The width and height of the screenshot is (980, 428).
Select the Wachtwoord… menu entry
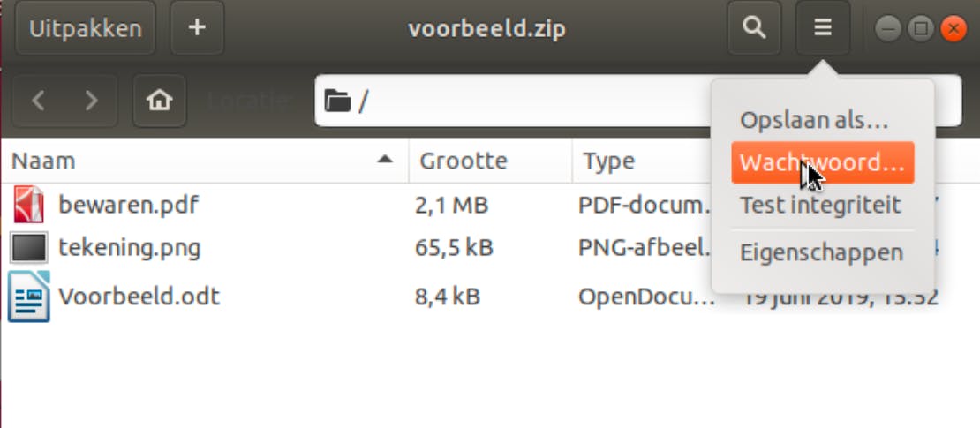[822, 162]
